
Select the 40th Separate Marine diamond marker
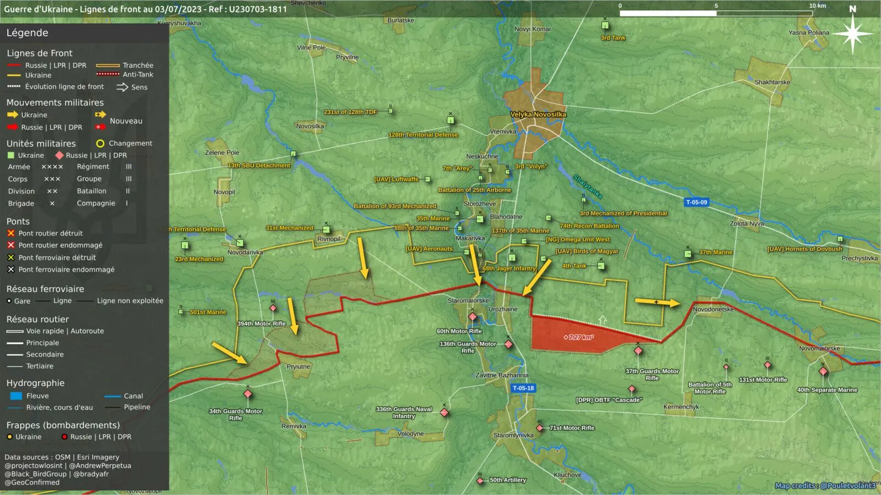click(x=823, y=371)
